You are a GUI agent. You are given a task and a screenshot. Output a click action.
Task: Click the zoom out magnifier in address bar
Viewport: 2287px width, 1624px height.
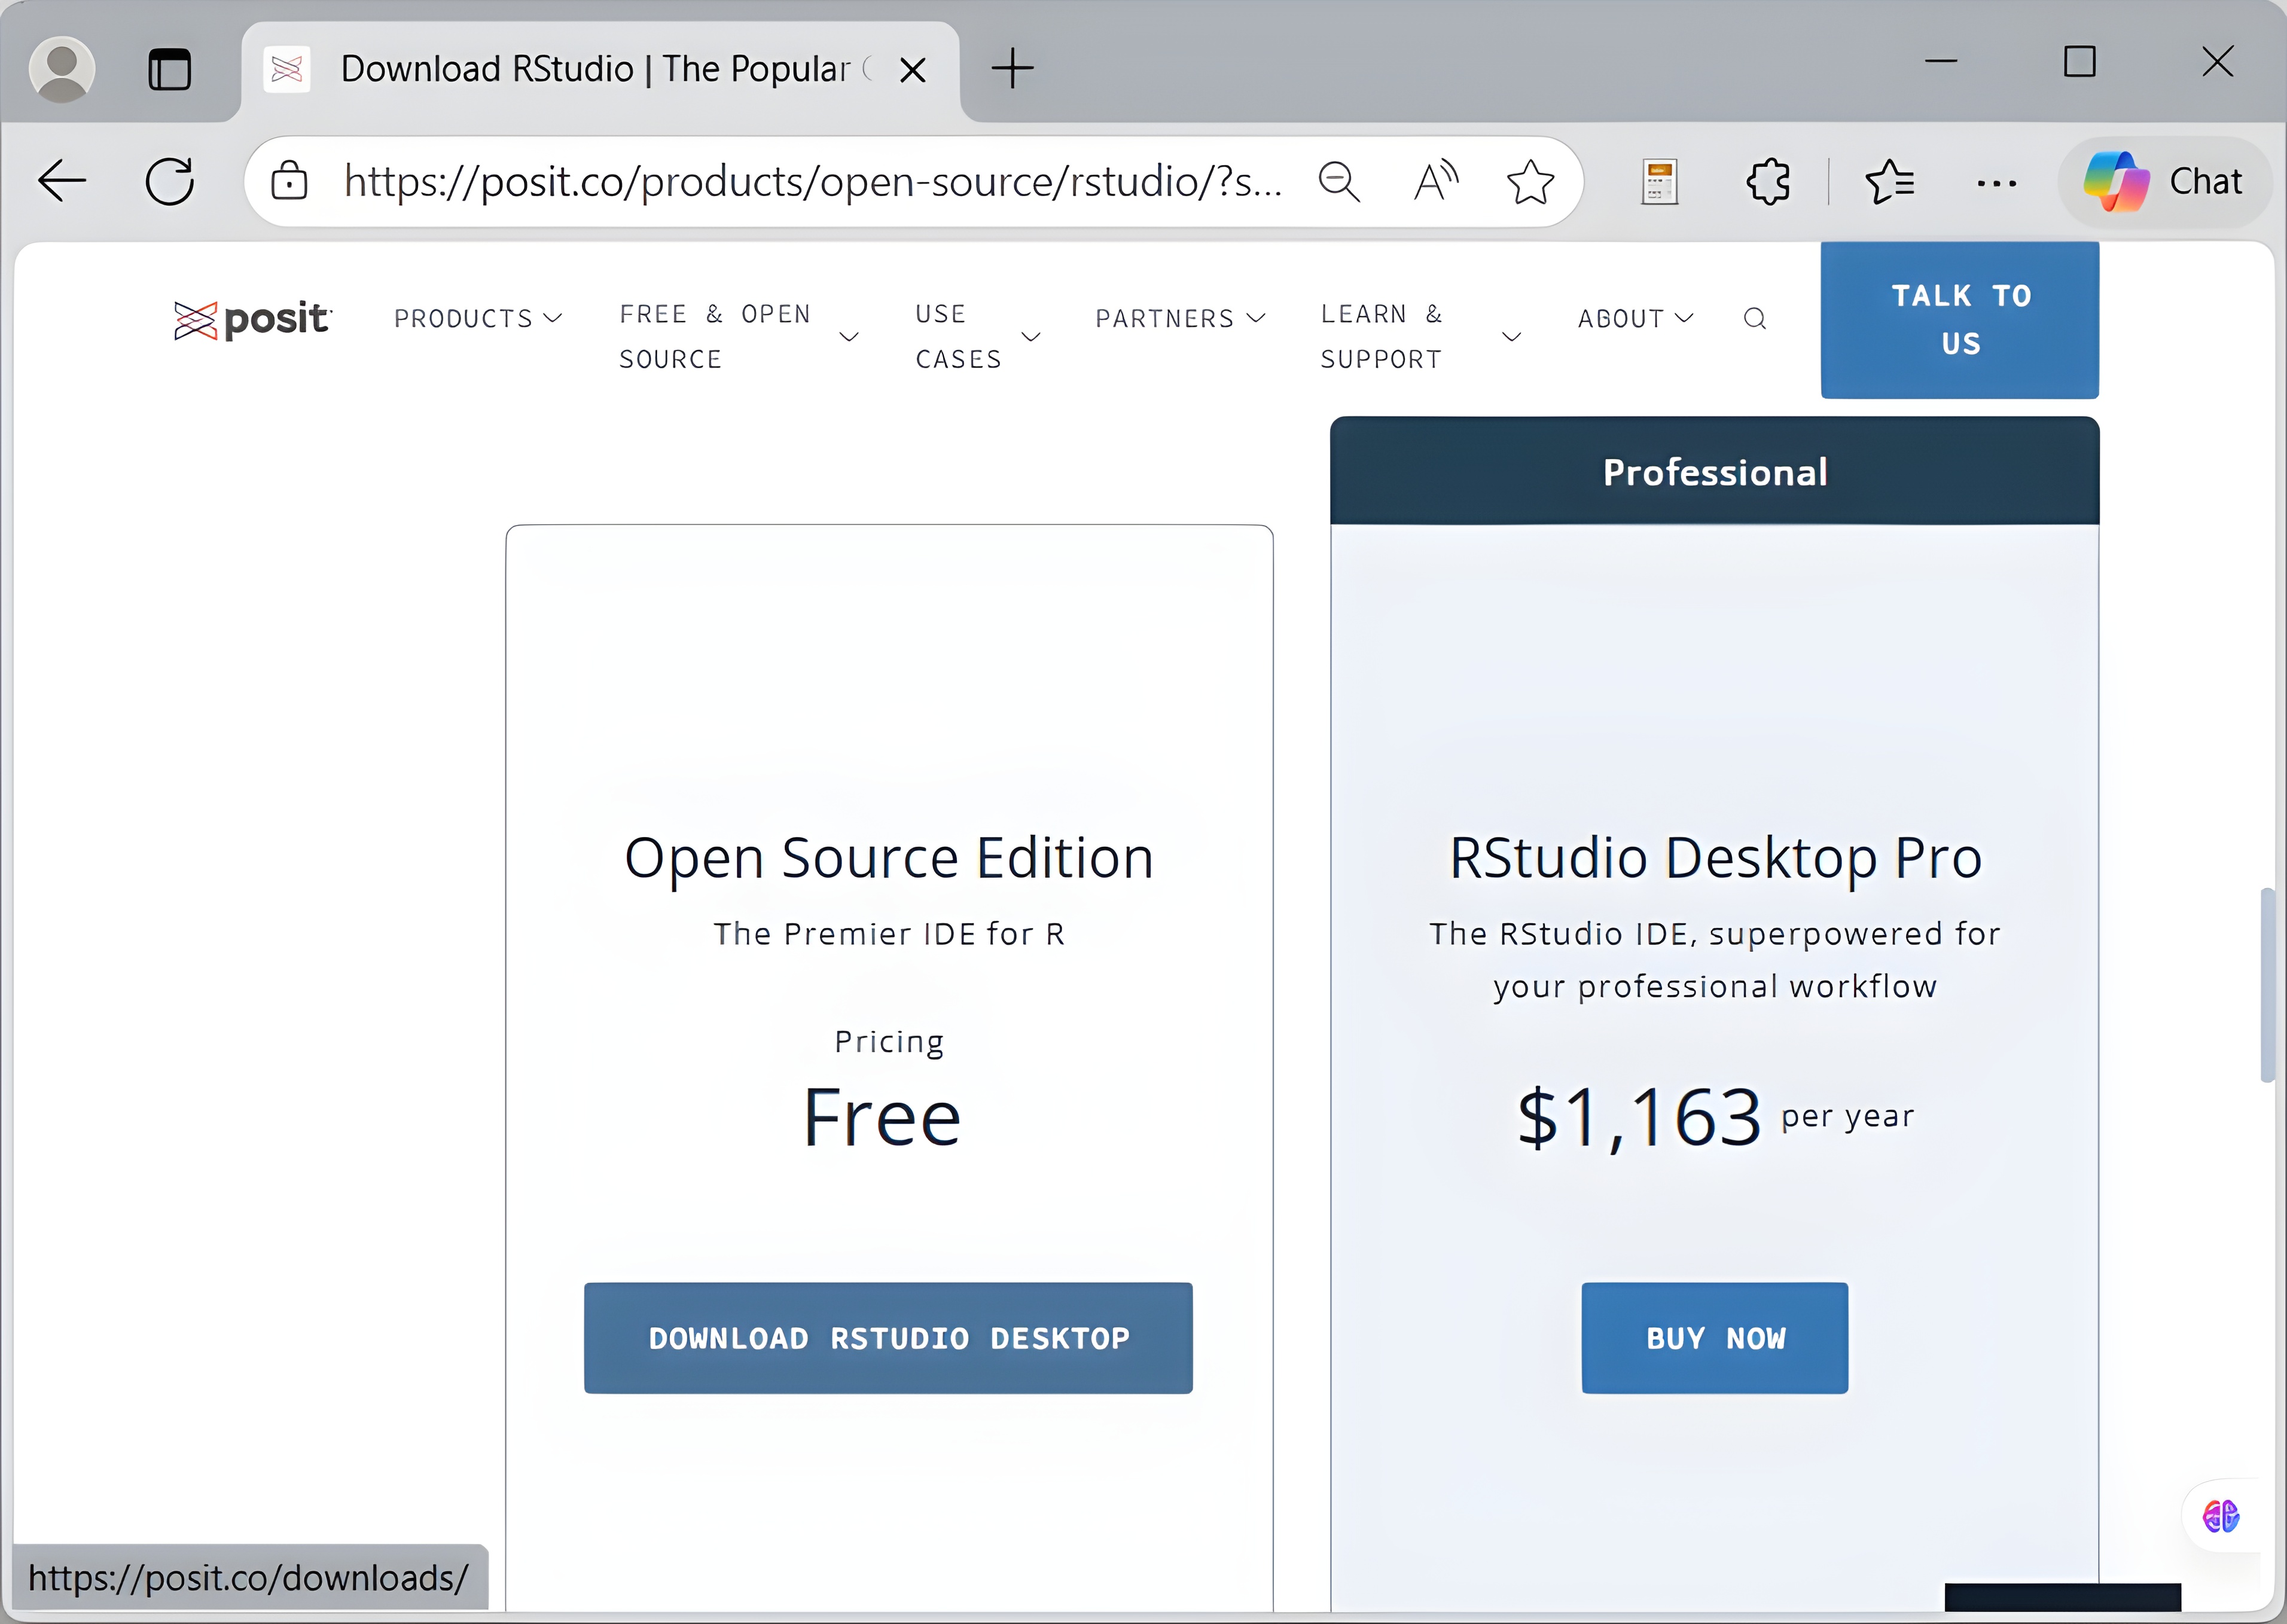[1338, 182]
